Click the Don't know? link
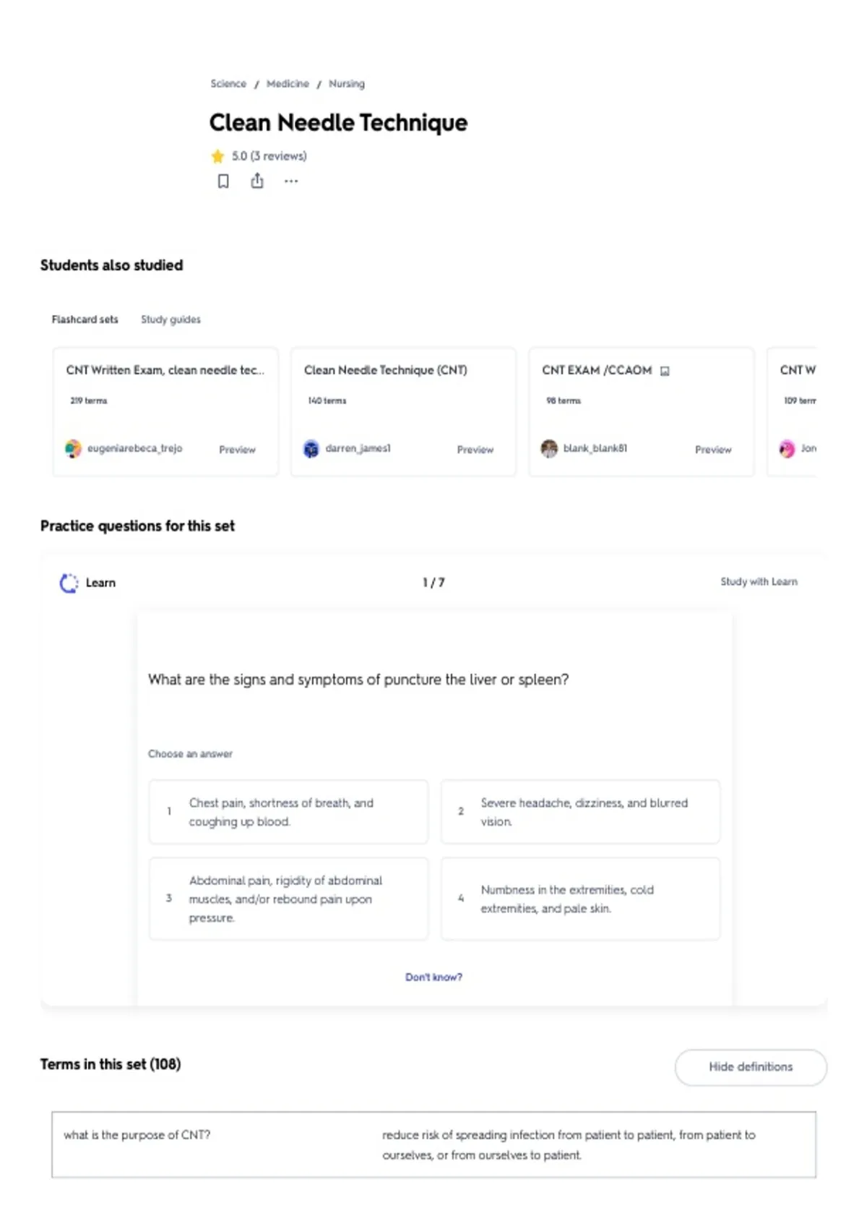The width and height of the screenshot is (867, 1229). click(433, 977)
